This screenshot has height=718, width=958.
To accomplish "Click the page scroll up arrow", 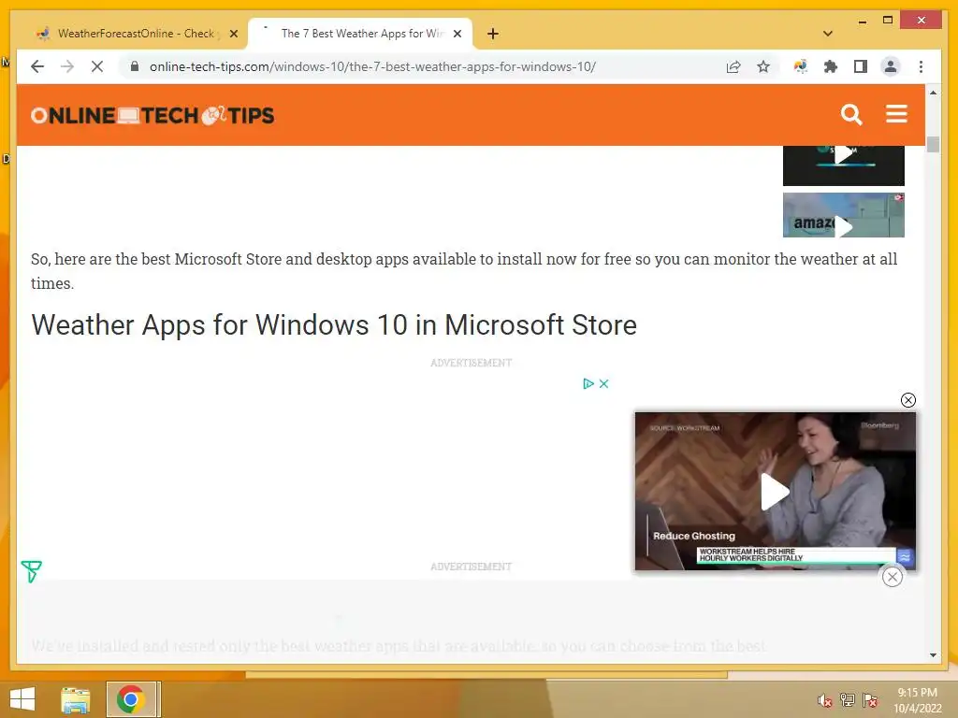I will pos(933,93).
